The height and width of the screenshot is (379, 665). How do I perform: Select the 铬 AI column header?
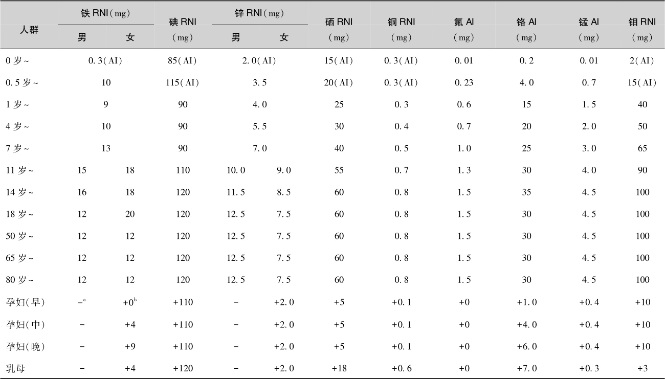point(526,22)
